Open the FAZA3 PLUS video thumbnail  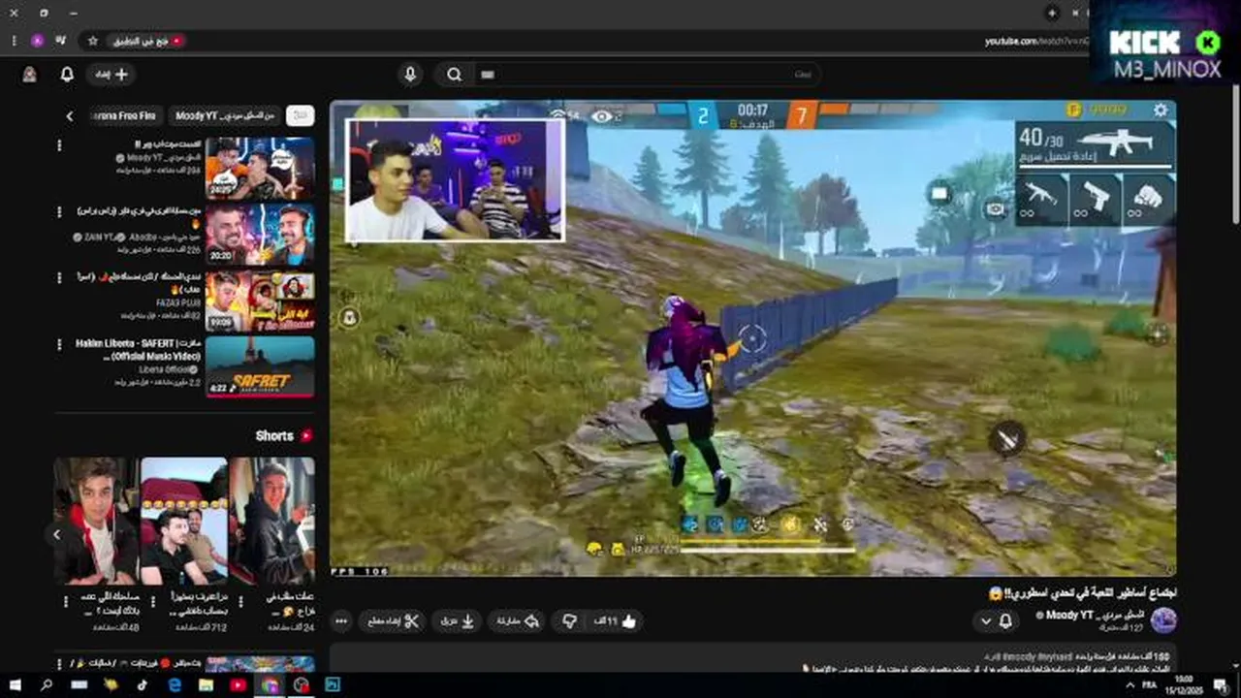pyautogui.click(x=260, y=301)
